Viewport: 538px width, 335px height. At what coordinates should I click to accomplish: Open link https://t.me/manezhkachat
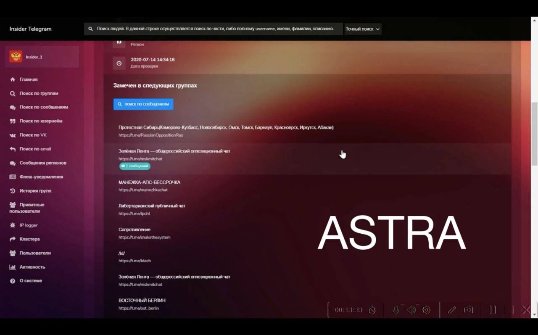click(143, 190)
